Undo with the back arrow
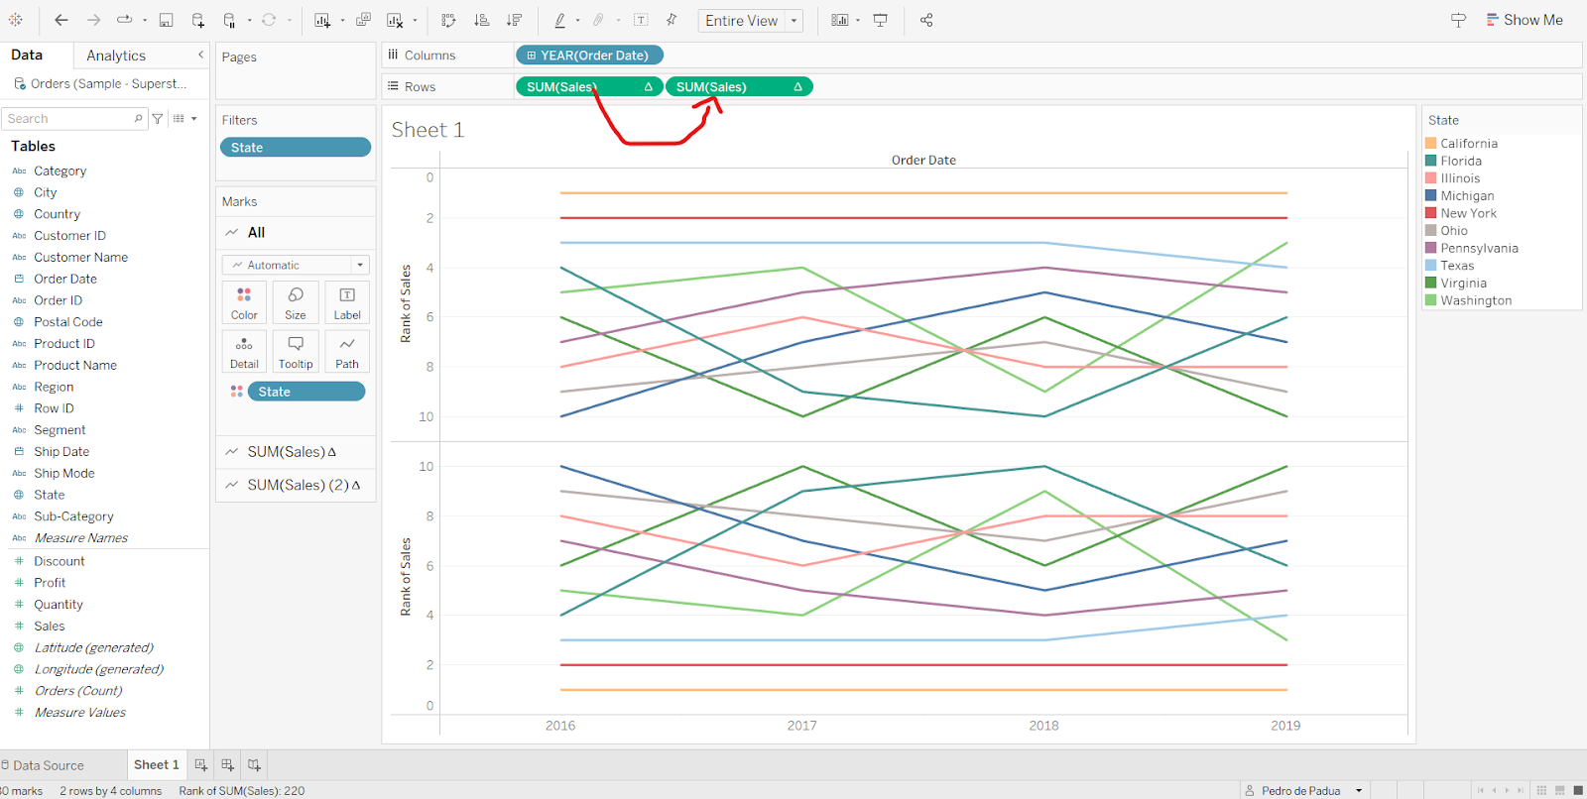The width and height of the screenshot is (1587, 799). (61, 20)
